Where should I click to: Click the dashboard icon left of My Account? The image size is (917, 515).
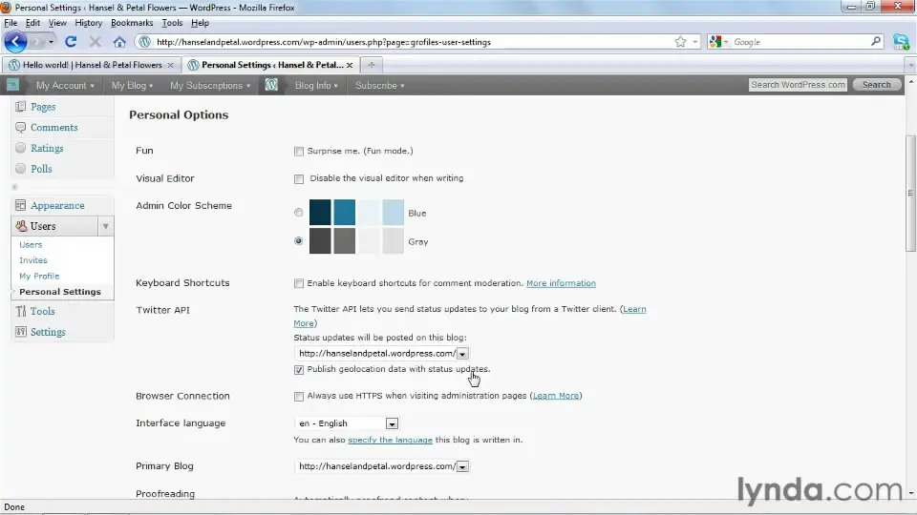(12, 85)
